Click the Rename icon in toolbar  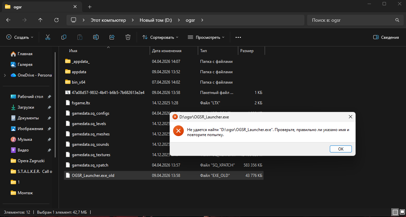(x=96, y=37)
